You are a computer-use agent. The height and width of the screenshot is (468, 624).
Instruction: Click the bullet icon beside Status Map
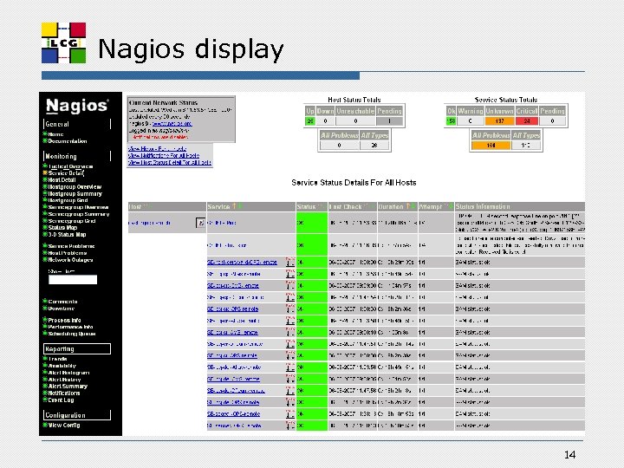coord(45,227)
